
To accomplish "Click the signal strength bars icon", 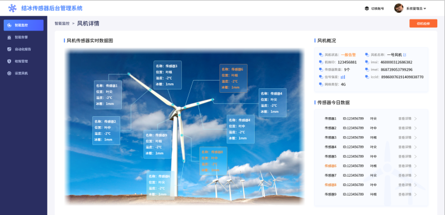I will click(x=343, y=77).
